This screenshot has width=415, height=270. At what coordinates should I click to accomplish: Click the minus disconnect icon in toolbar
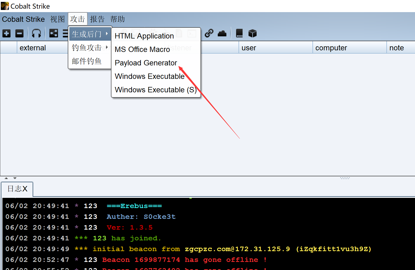click(19, 34)
